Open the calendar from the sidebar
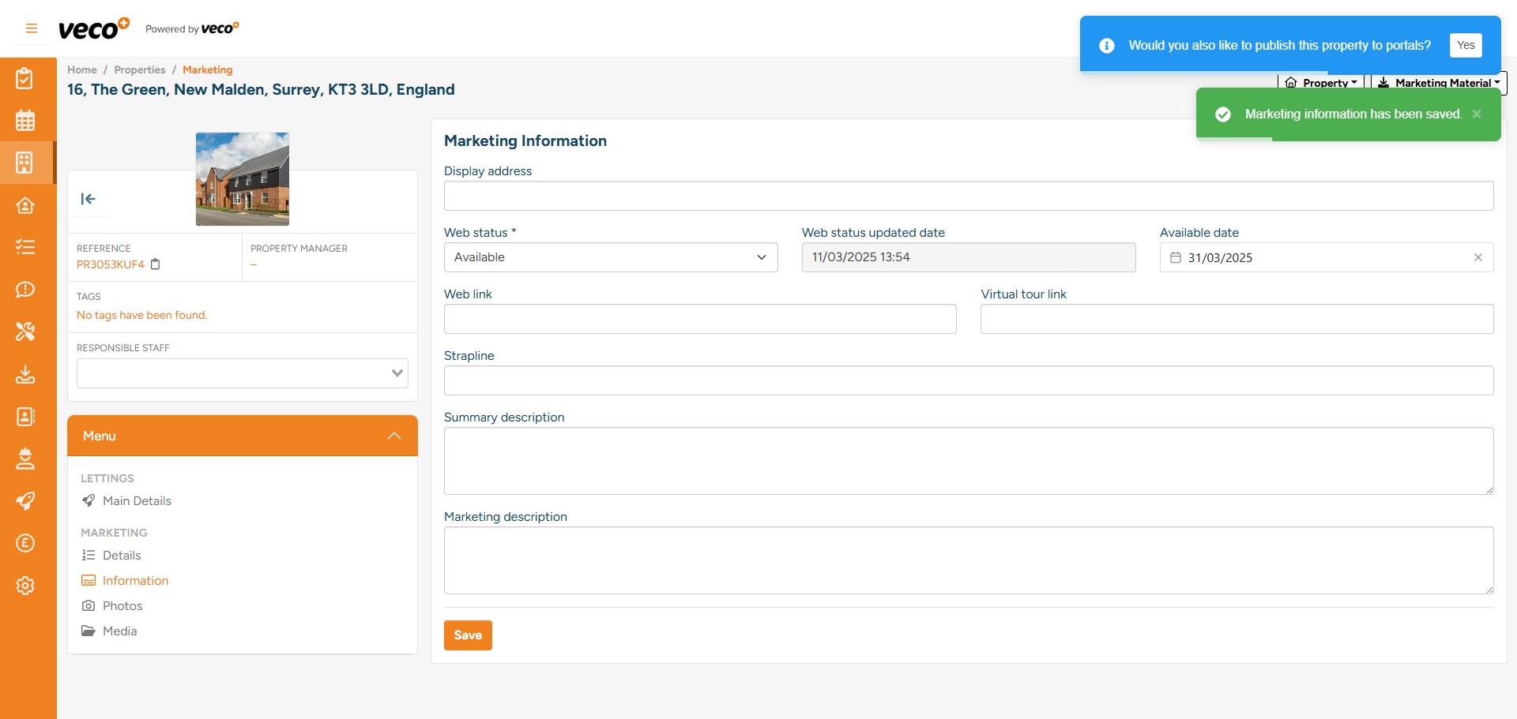 26,120
